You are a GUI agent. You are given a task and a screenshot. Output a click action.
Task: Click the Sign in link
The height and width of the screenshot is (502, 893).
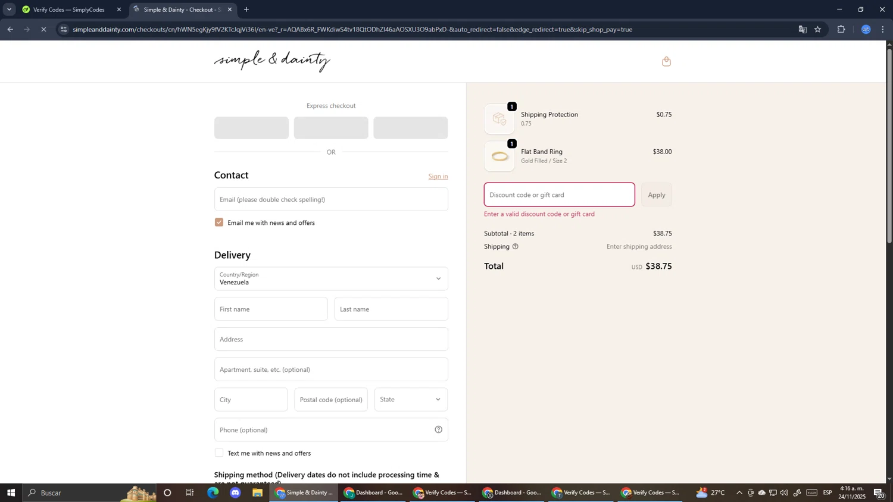coord(438,177)
